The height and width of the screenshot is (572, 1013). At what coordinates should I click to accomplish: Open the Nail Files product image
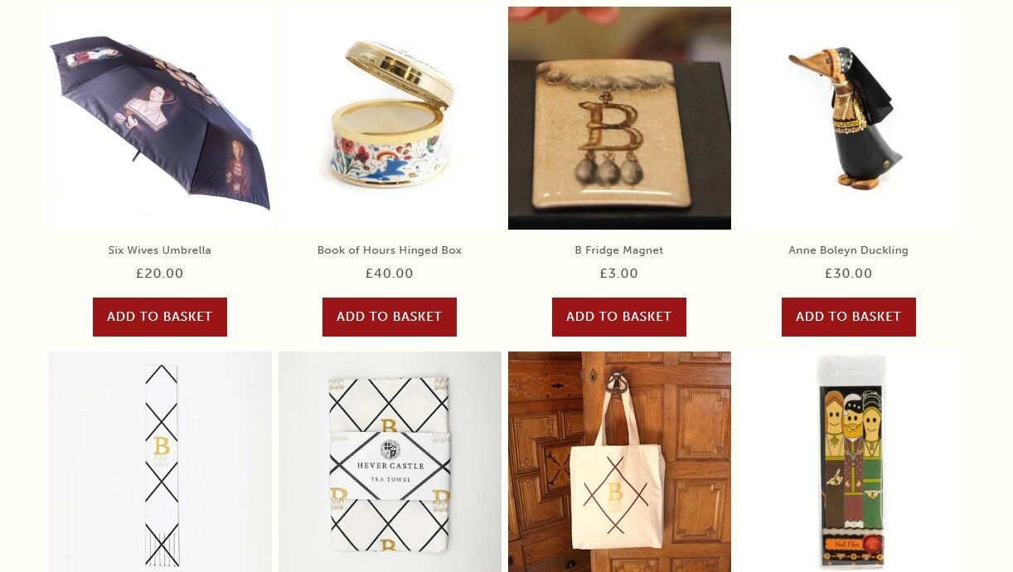click(x=849, y=462)
